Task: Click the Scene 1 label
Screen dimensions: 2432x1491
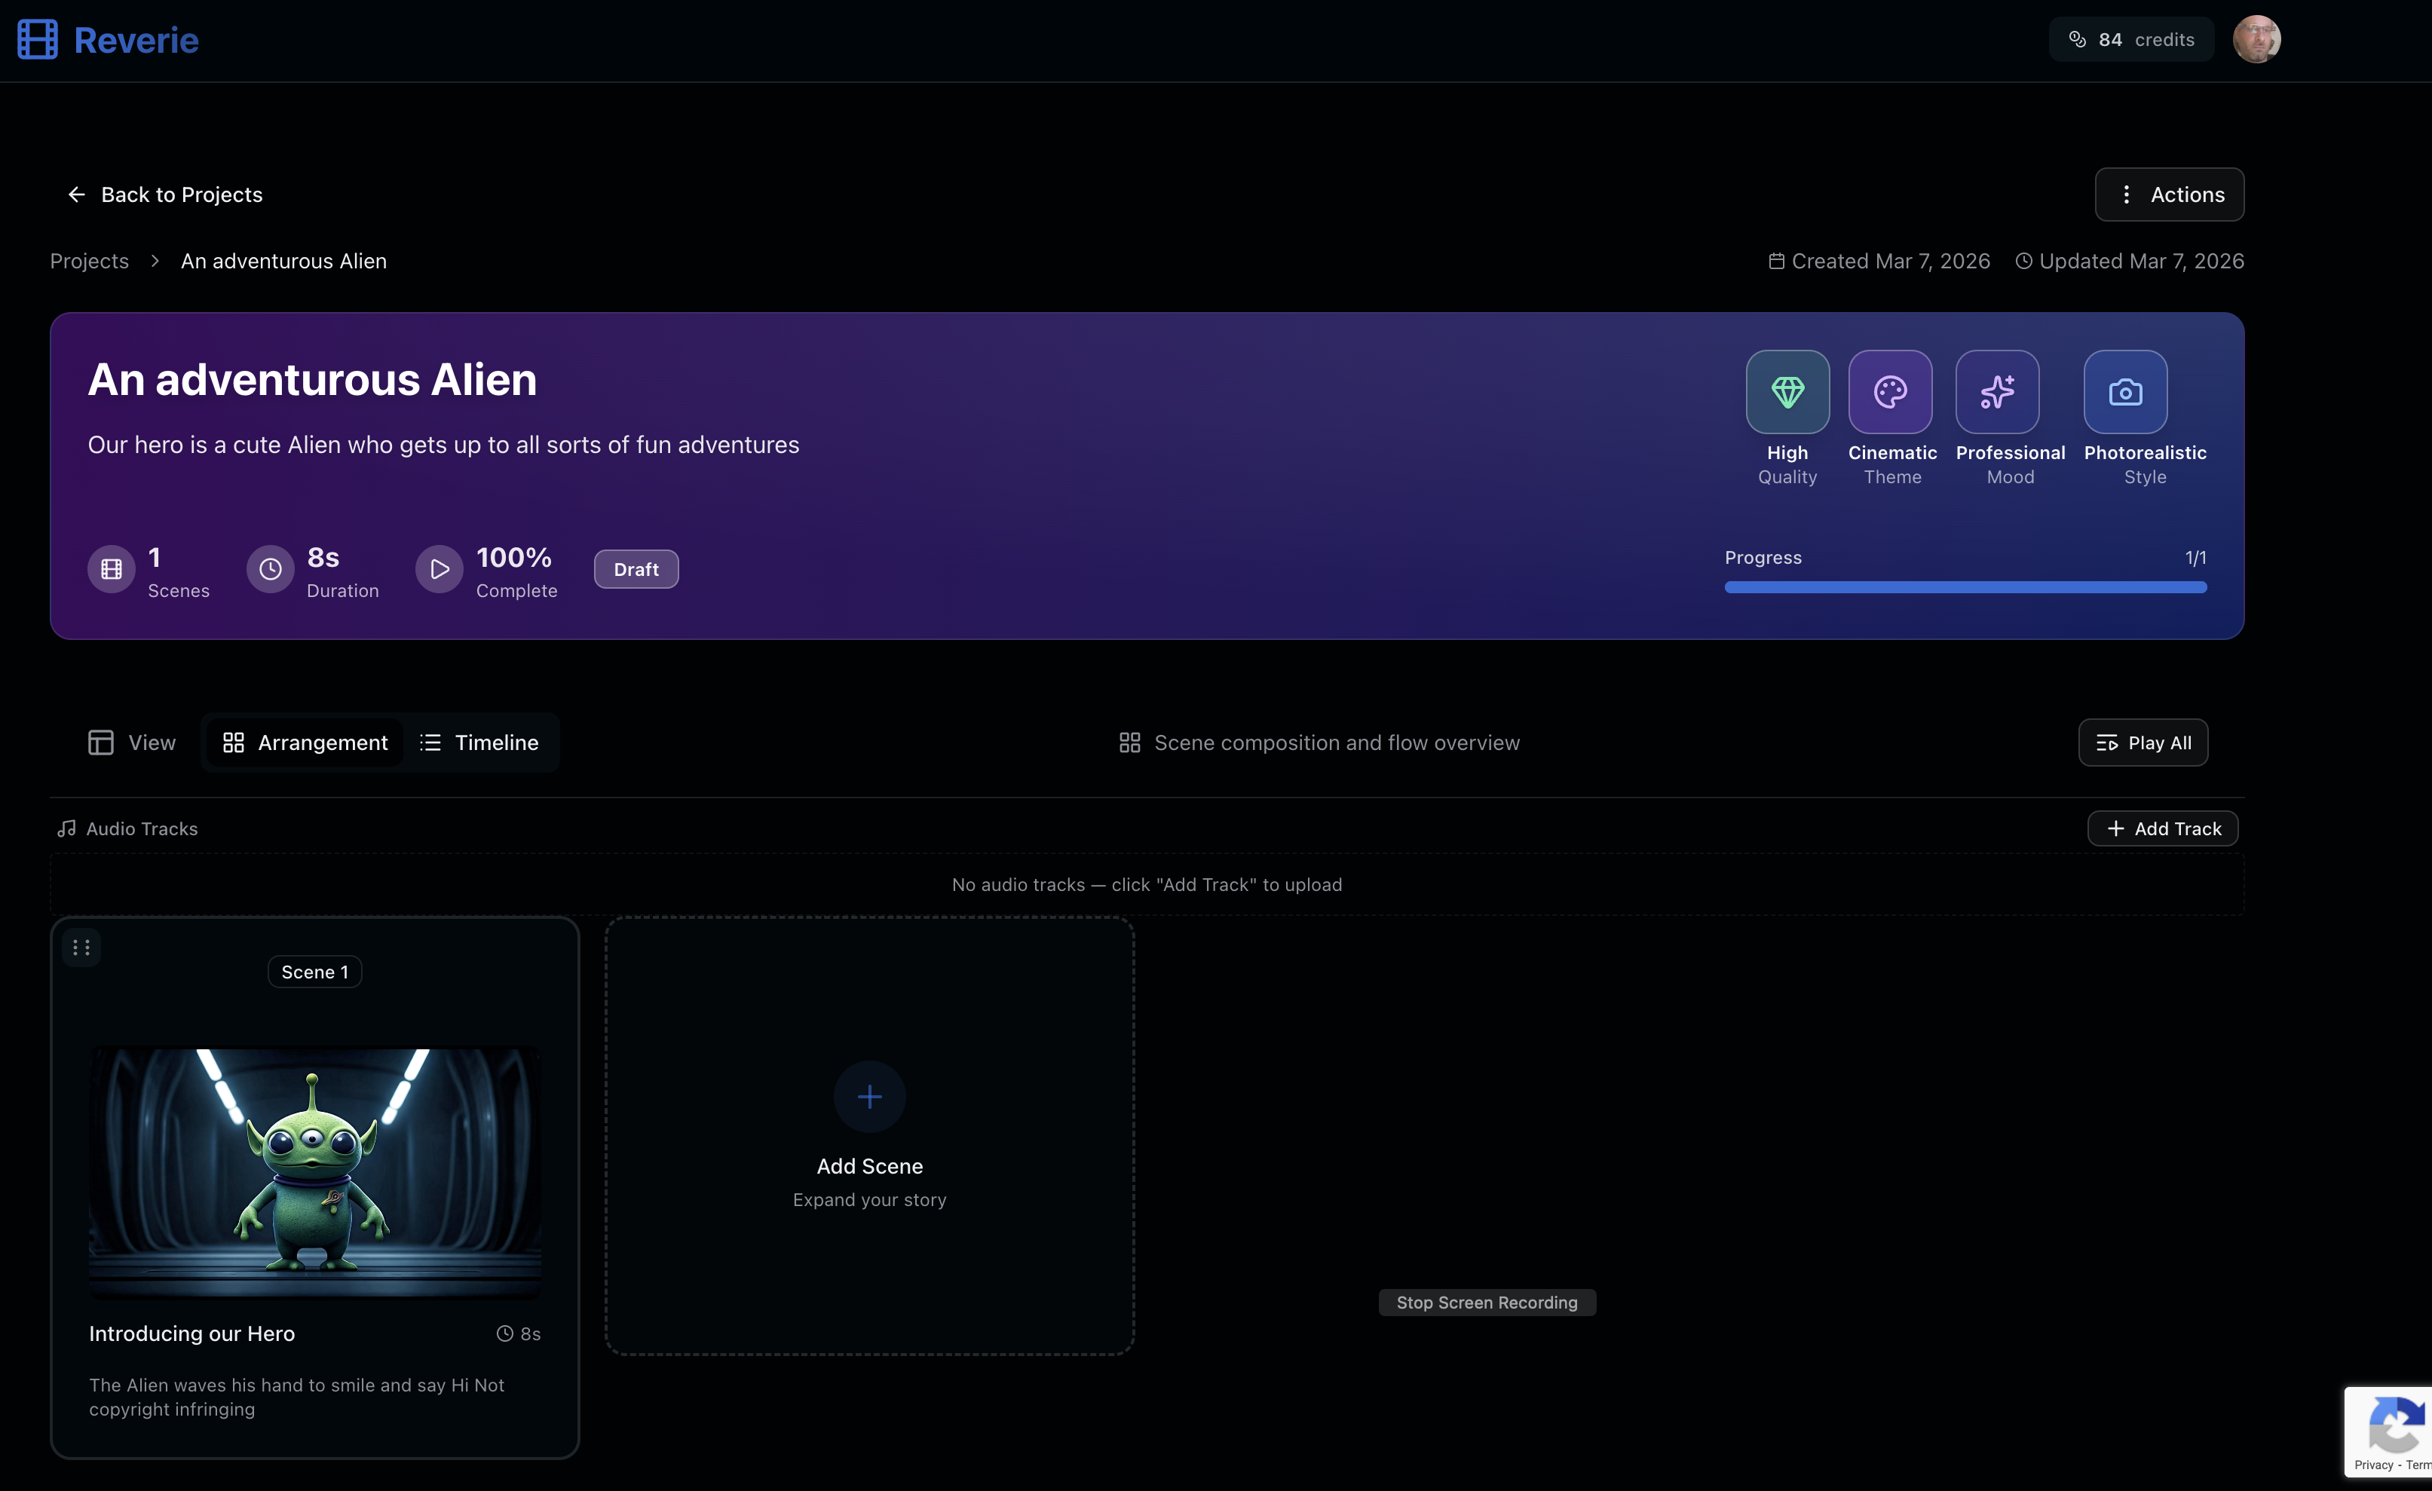Action: click(x=315, y=972)
